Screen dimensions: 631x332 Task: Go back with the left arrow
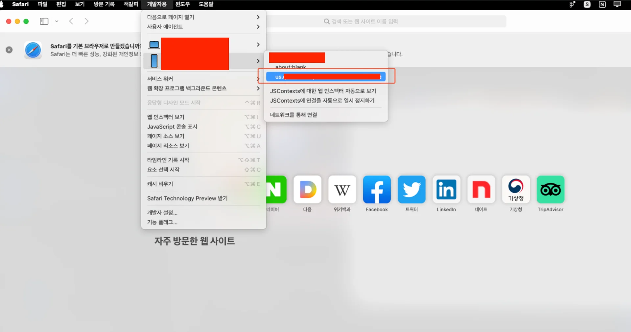click(71, 21)
